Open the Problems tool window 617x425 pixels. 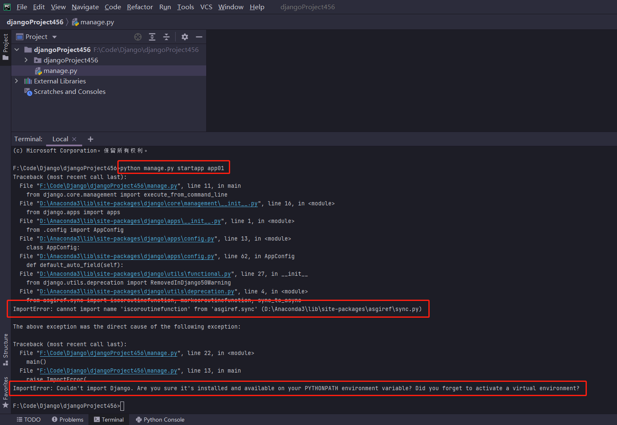[67, 420]
